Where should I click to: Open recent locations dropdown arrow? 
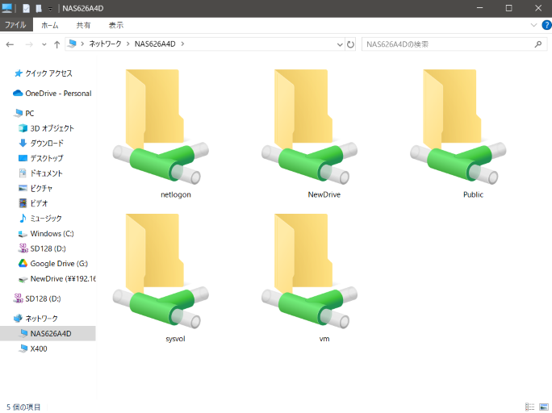click(x=44, y=44)
